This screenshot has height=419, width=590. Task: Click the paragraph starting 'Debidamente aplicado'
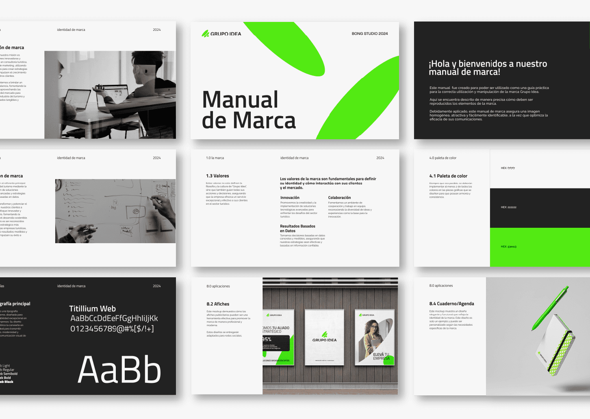click(489, 115)
